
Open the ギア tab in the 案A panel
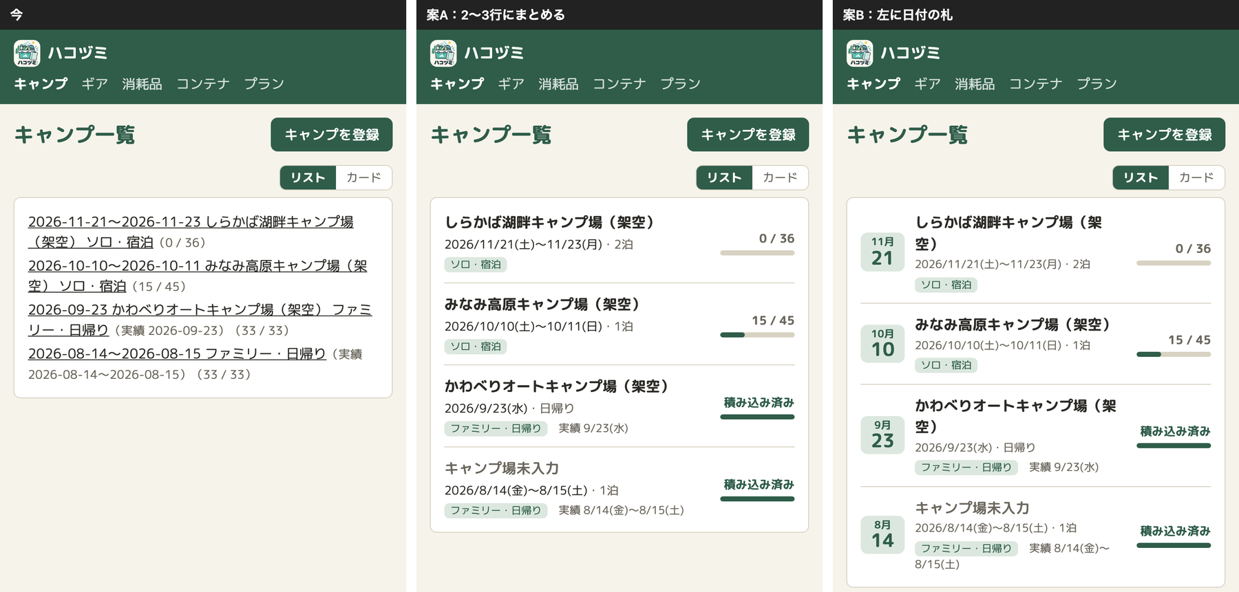point(511,84)
